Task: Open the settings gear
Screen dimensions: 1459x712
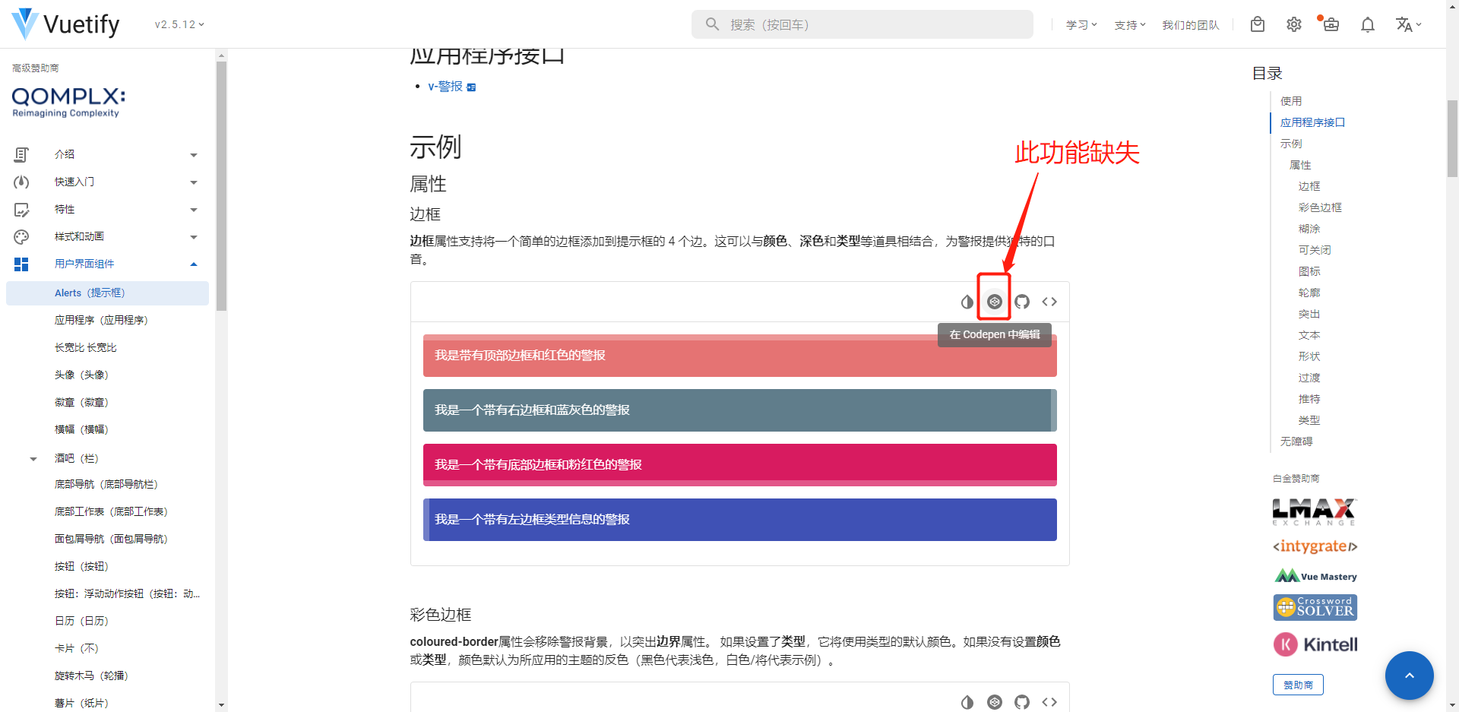Action: [1294, 24]
